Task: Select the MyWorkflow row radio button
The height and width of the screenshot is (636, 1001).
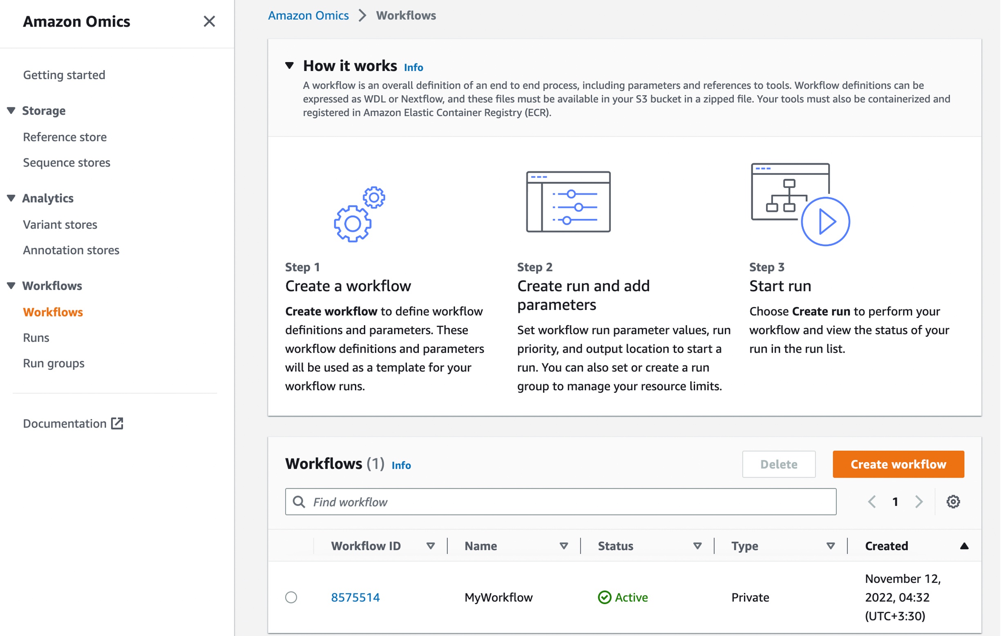Action: [291, 597]
